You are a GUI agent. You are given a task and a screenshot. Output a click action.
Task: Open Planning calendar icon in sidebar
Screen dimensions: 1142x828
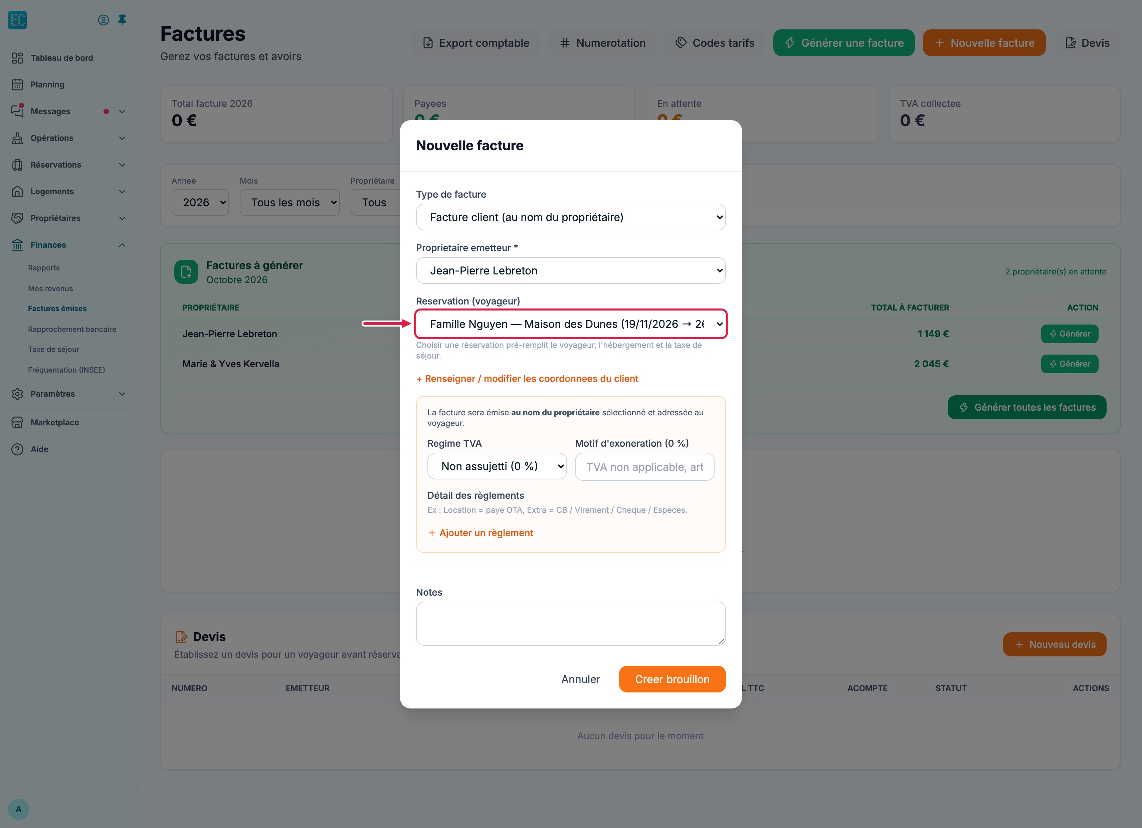(18, 84)
